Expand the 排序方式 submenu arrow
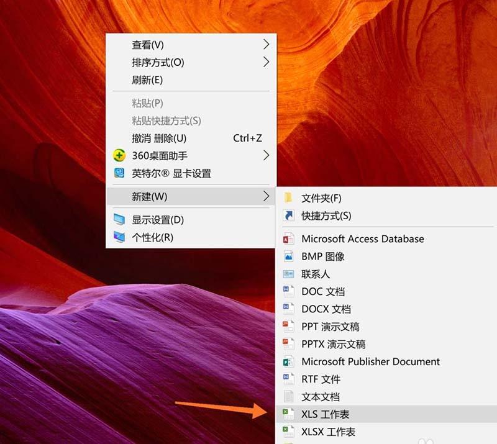The width and height of the screenshot is (497, 444). click(x=267, y=62)
